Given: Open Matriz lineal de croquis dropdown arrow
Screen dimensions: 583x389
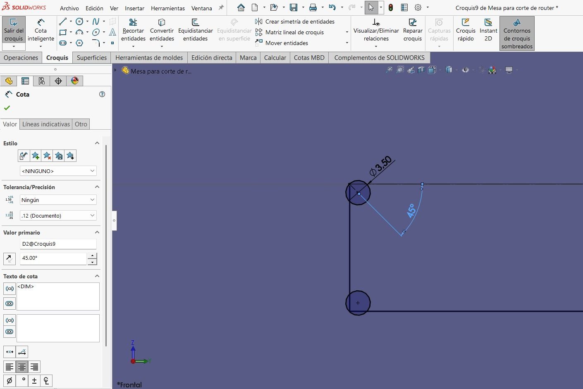Looking at the screenshot, I should point(347,32).
